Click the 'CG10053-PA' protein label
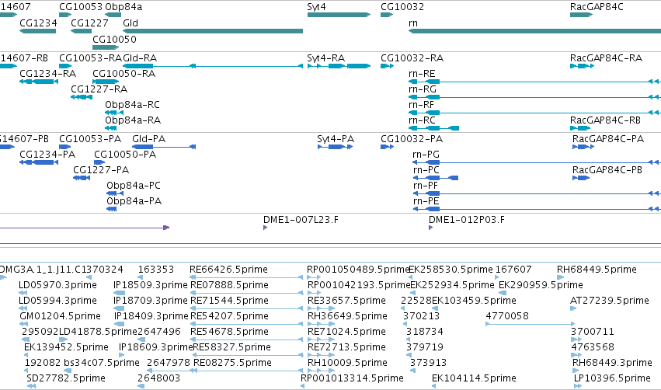The width and height of the screenshot is (661, 390). click(x=90, y=139)
